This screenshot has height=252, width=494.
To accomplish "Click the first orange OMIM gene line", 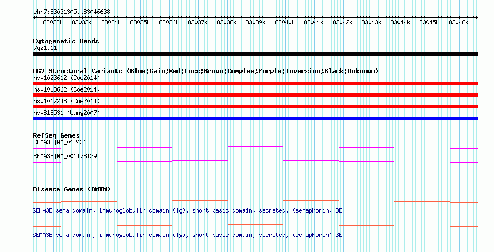I will coord(255,201).
